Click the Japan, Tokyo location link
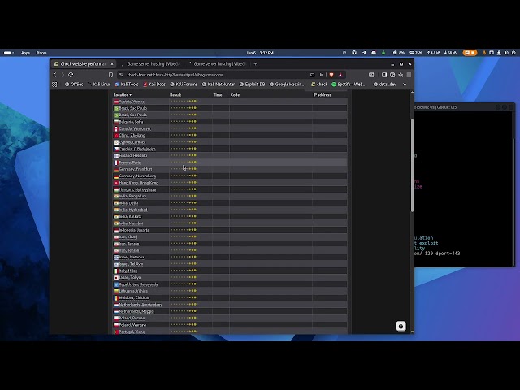Viewport: 520px width, 390px height. pyautogui.click(x=130, y=277)
